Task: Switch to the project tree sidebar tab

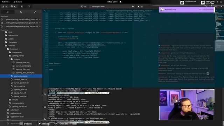Action: coord(7,12)
